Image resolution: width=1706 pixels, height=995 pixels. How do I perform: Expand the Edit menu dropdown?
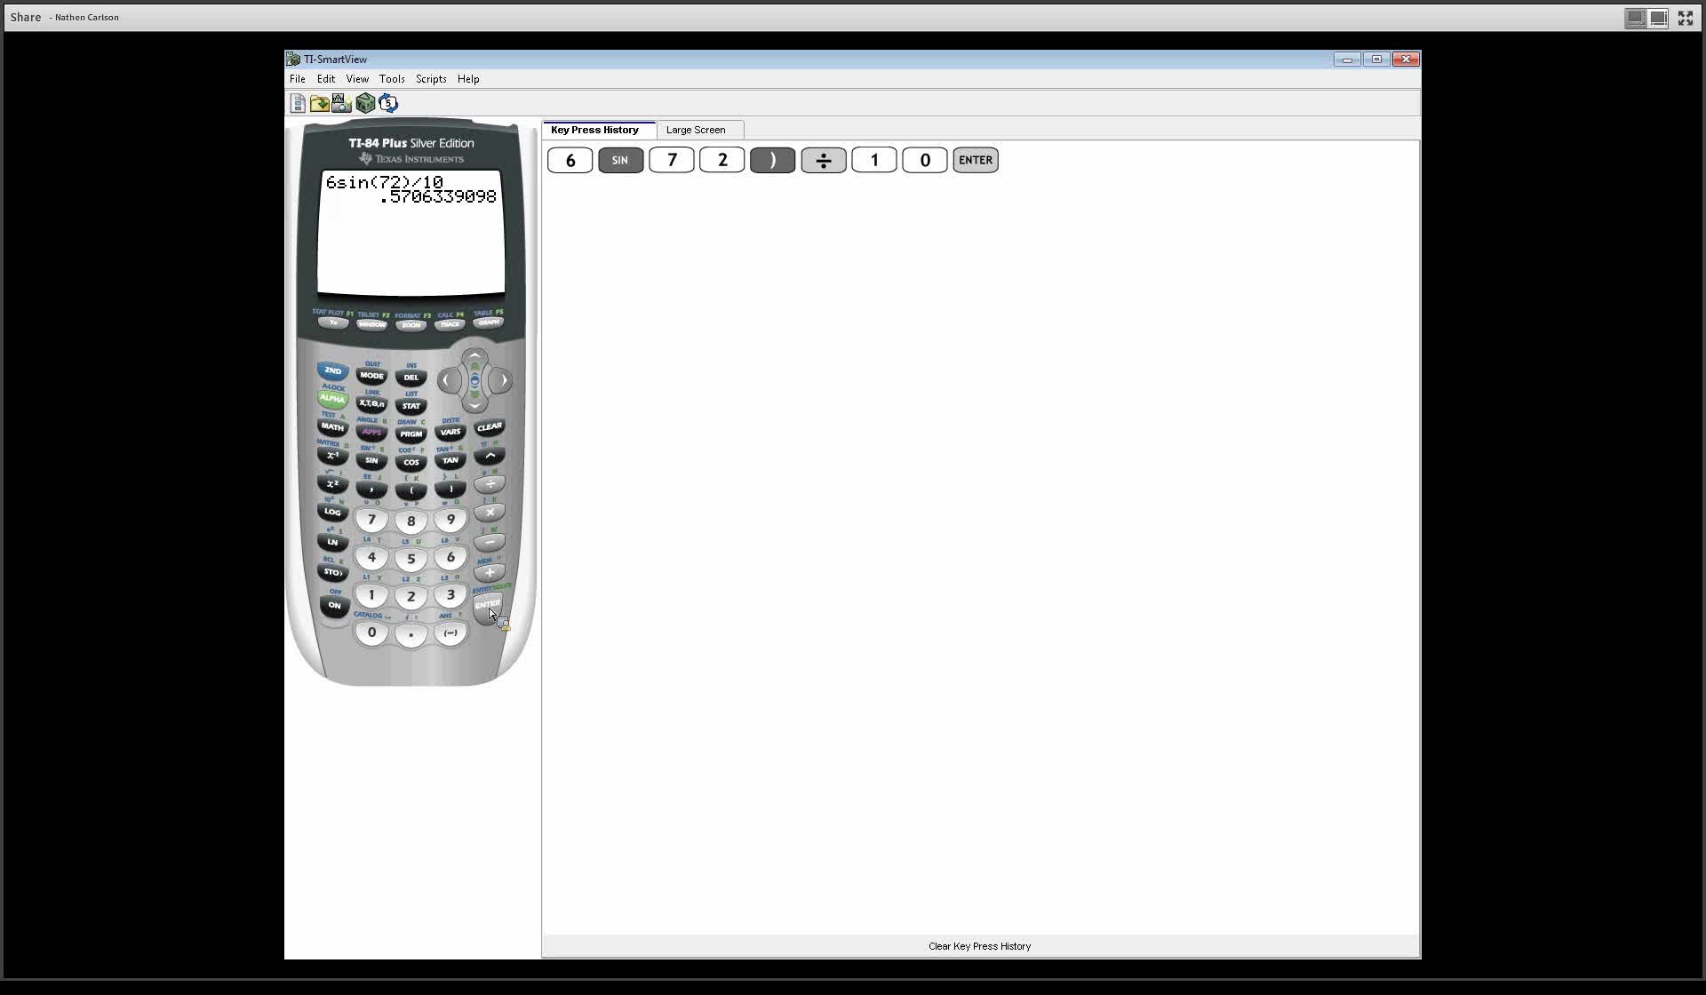tap(326, 78)
